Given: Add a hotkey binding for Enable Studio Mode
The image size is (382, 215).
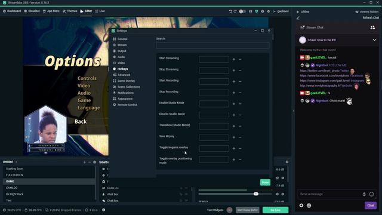Looking at the screenshot, I should [233, 104].
